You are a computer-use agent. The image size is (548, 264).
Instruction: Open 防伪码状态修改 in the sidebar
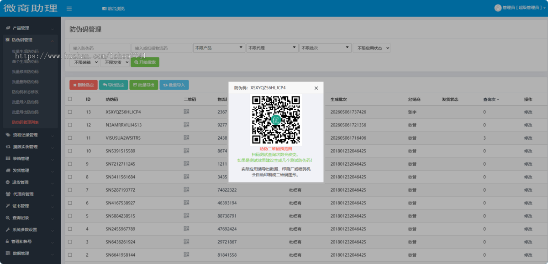coord(25,92)
